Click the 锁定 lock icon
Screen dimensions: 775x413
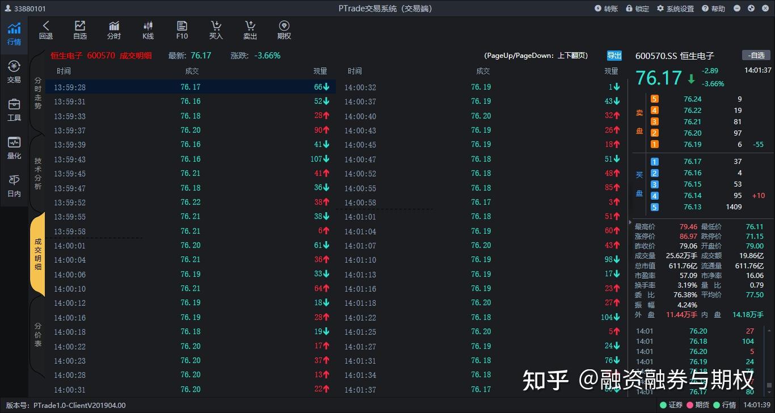(638, 9)
